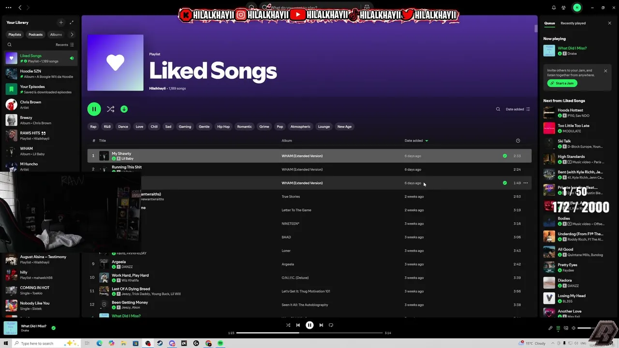Go back with the left arrow
The height and width of the screenshot is (348, 619).
point(20,7)
